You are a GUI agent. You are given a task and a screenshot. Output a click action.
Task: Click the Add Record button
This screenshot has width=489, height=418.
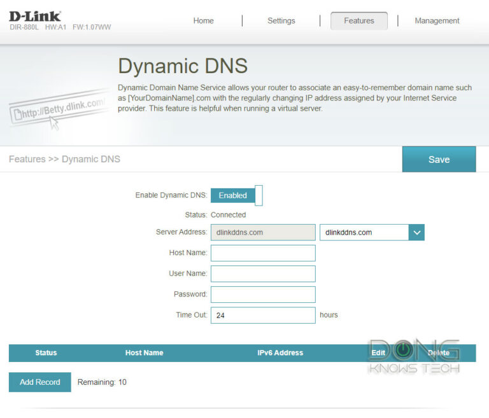40,382
